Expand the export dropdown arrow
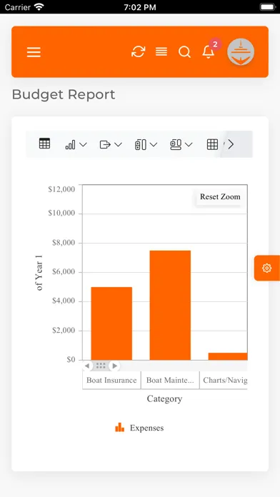 [118, 144]
